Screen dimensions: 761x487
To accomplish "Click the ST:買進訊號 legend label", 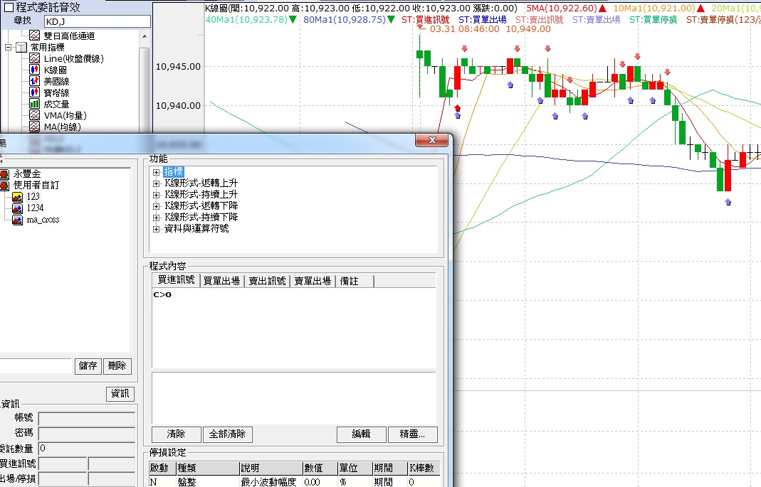I will pyautogui.click(x=425, y=20).
